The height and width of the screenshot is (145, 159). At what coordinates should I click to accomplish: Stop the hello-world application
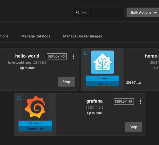(x=66, y=82)
